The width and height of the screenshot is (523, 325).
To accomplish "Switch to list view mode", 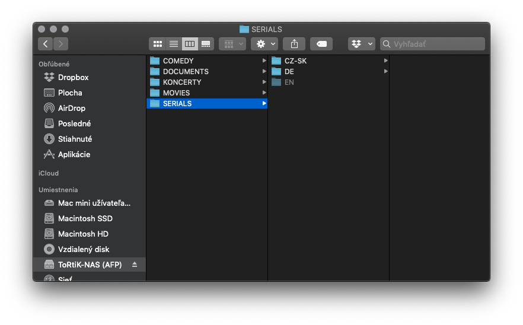I will 174,44.
